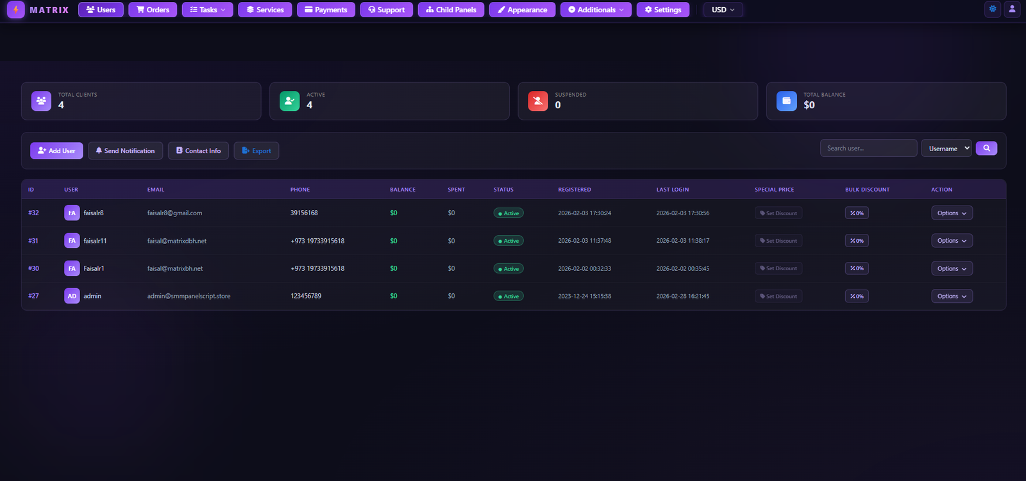Open the Orders menu tab
Viewport: 1026px width, 481px height.
point(153,10)
